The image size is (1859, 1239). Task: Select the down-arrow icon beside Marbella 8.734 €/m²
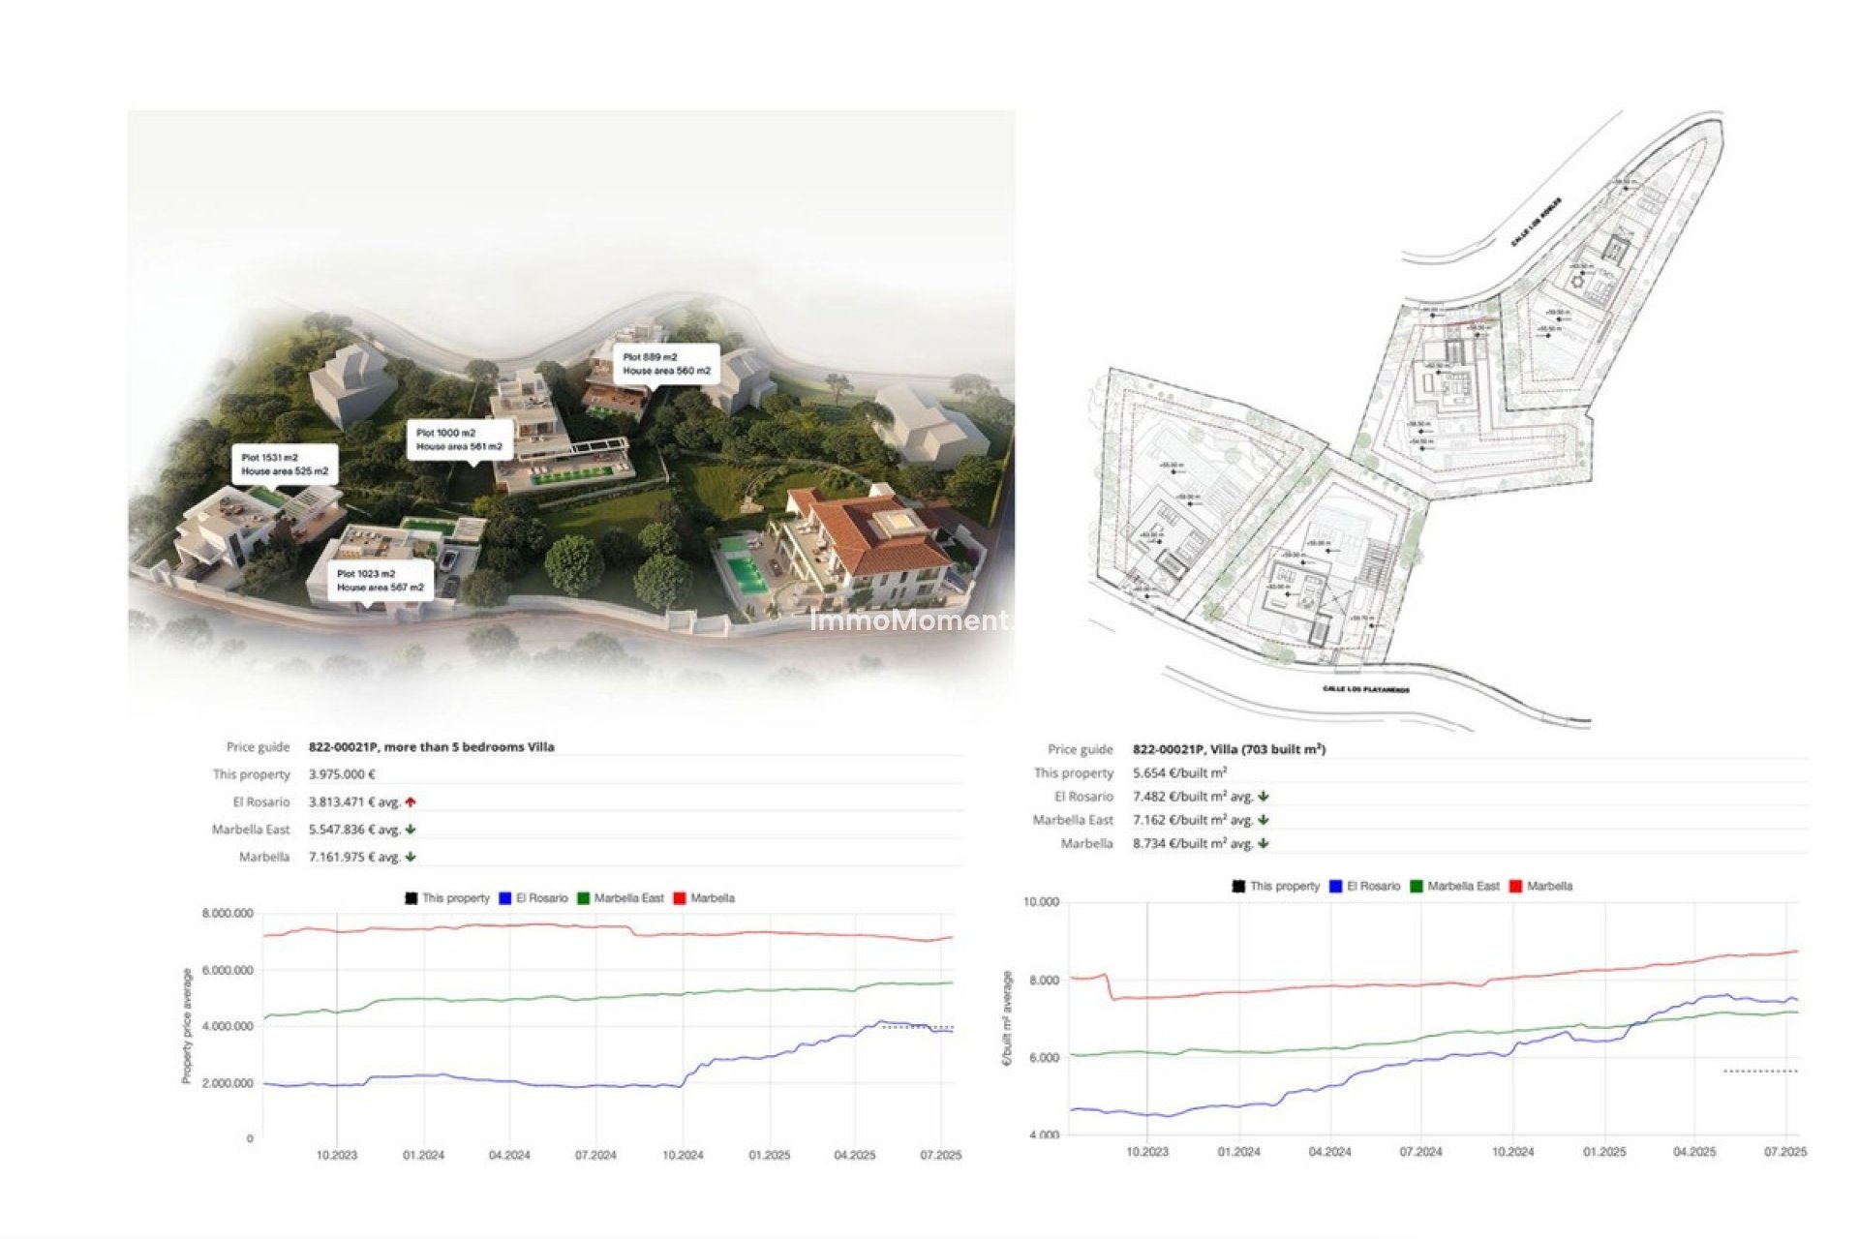pyautogui.click(x=1263, y=844)
